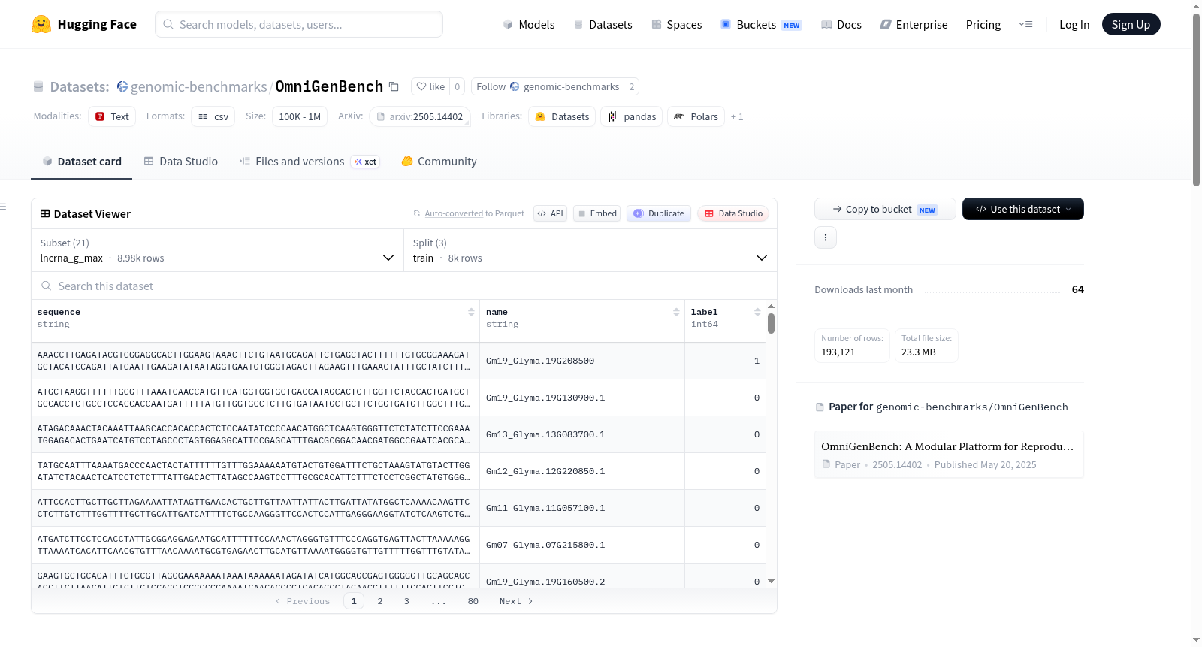The width and height of the screenshot is (1202, 647).
Task: Click the follower count 2 badge
Action: (x=632, y=86)
